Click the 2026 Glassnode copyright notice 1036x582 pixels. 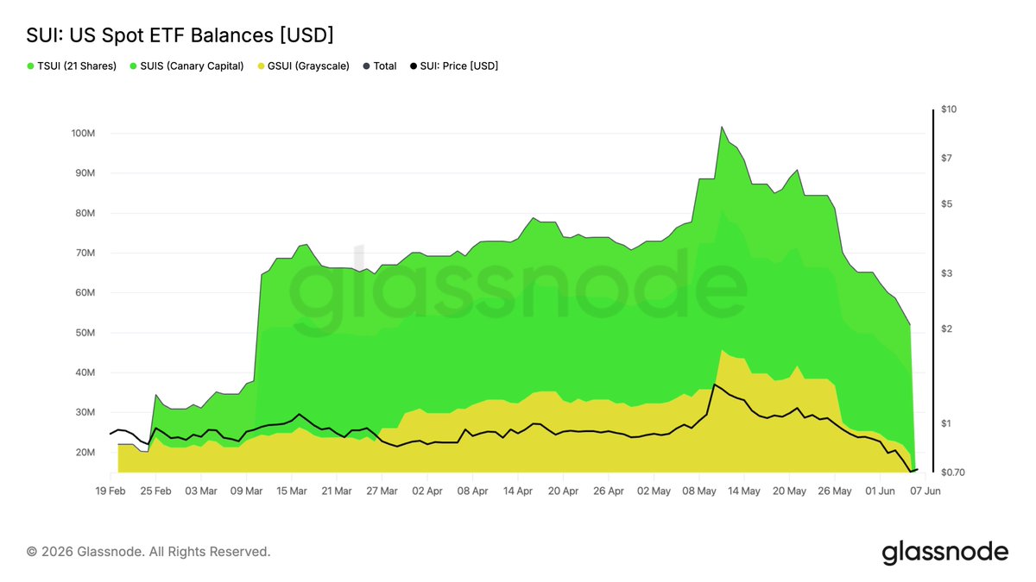click(x=148, y=551)
